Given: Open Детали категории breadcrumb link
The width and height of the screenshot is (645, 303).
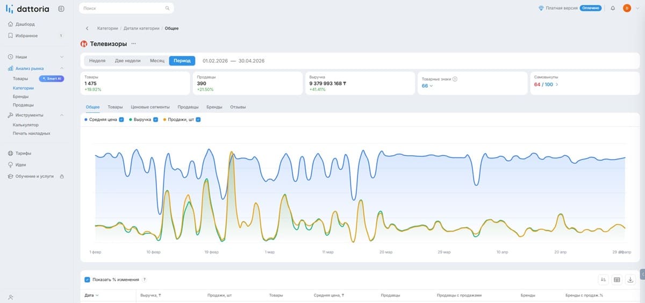Looking at the screenshot, I should click(x=141, y=28).
